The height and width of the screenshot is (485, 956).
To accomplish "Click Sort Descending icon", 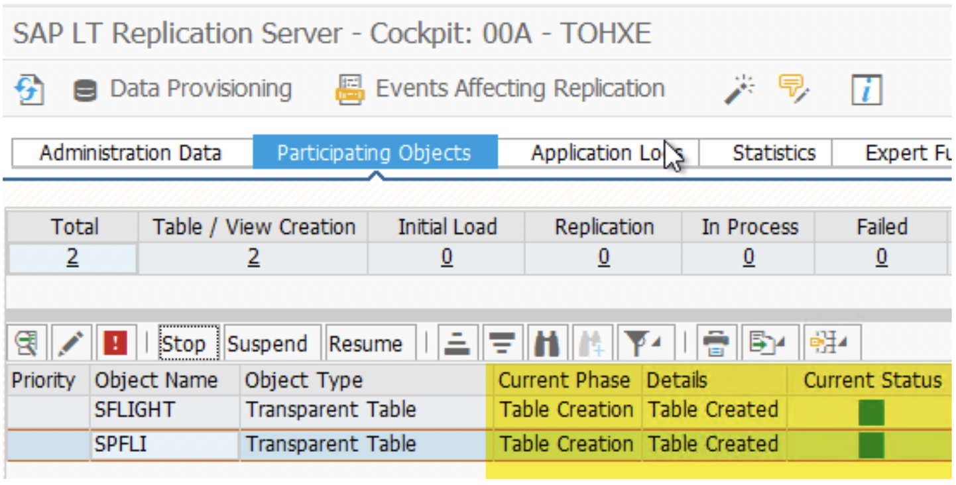I will pos(503,343).
